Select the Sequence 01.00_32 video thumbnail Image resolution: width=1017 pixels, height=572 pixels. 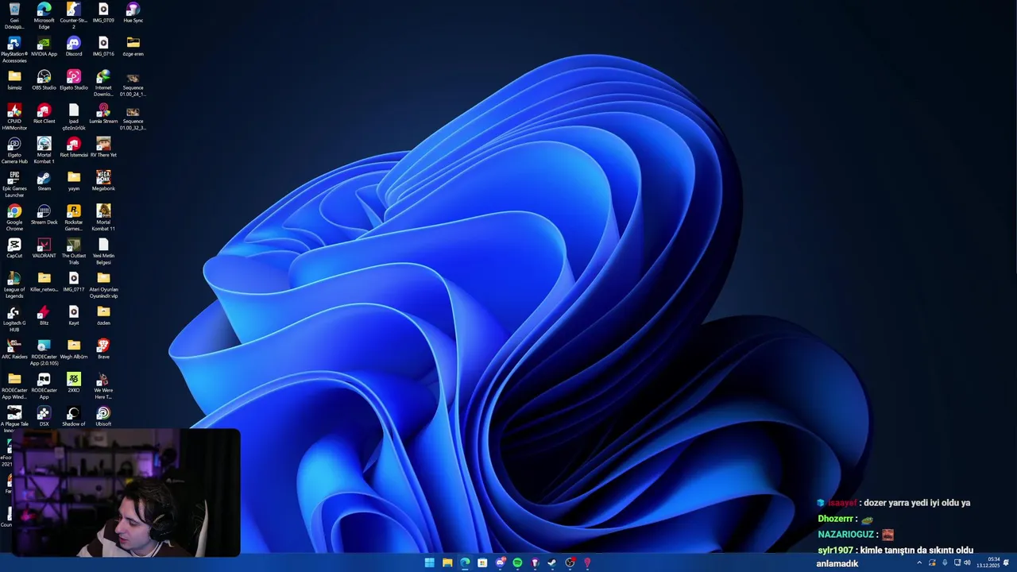coord(133,117)
